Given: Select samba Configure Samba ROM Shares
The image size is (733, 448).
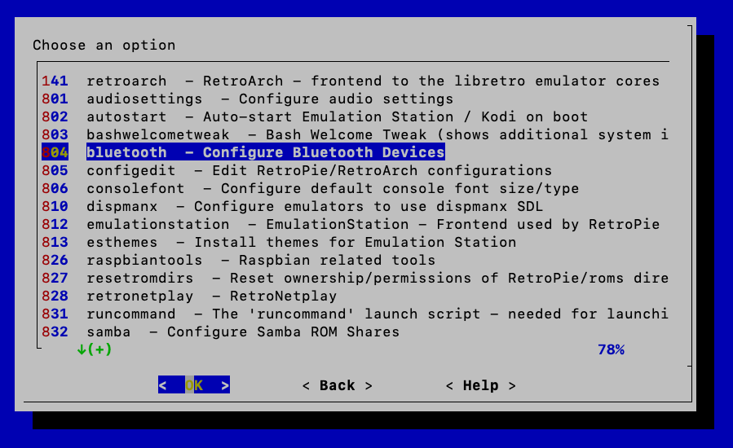Looking at the screenshot, I should click(242, 332).
